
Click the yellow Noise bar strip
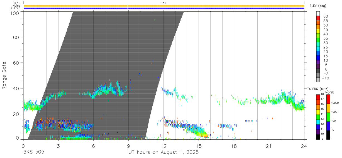click(x=164, y=6)
